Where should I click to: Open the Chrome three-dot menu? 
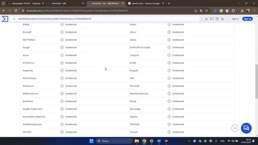click(254, 11)
